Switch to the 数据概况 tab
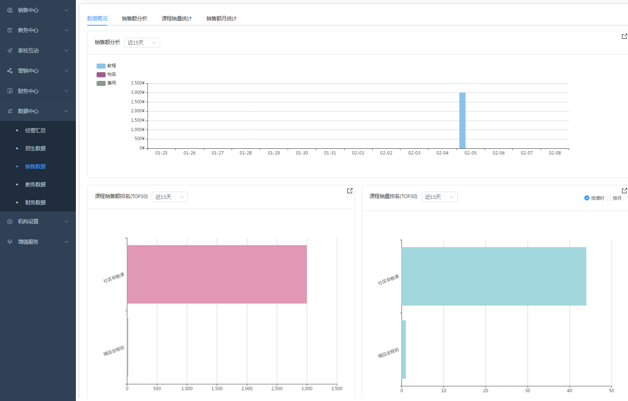The image size is (628, 401). coord(97,18)
